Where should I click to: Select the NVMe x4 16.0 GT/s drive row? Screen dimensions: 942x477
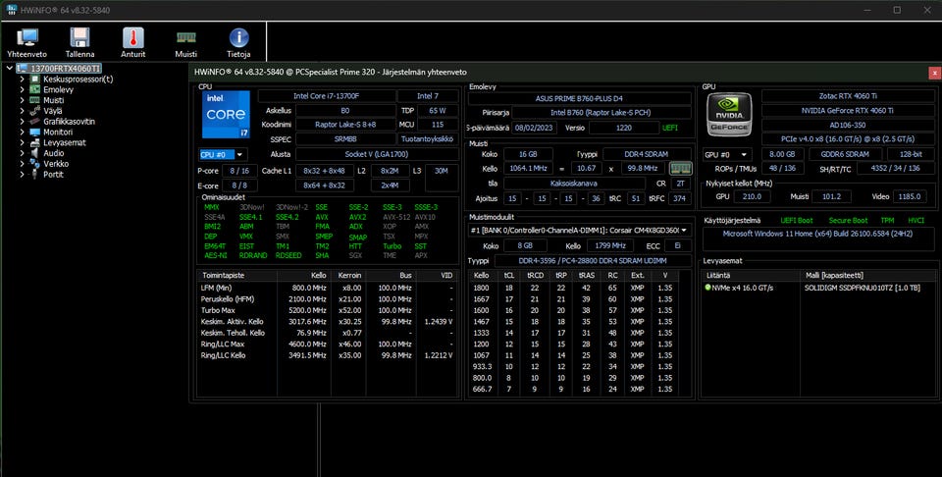point(743,288)
